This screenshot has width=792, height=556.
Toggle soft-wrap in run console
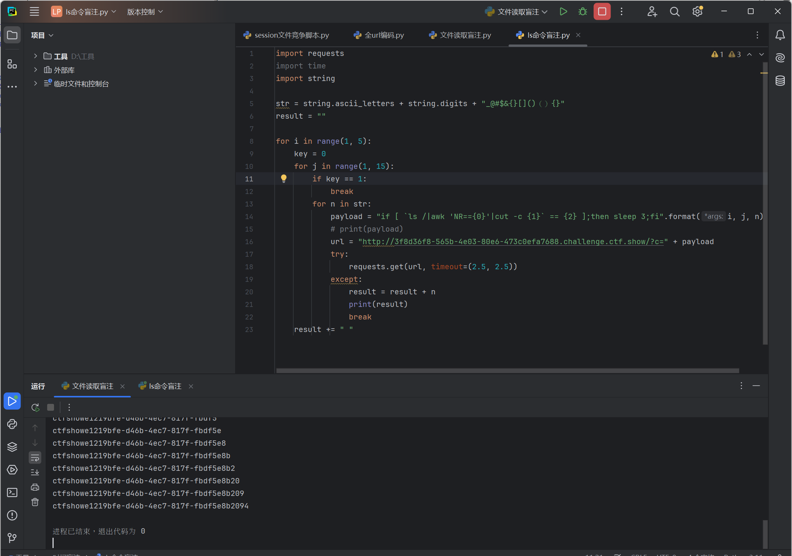click(35, 458)
